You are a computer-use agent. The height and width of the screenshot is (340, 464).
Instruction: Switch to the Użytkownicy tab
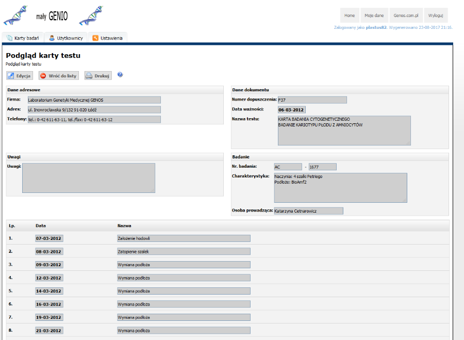click(66, 38)
